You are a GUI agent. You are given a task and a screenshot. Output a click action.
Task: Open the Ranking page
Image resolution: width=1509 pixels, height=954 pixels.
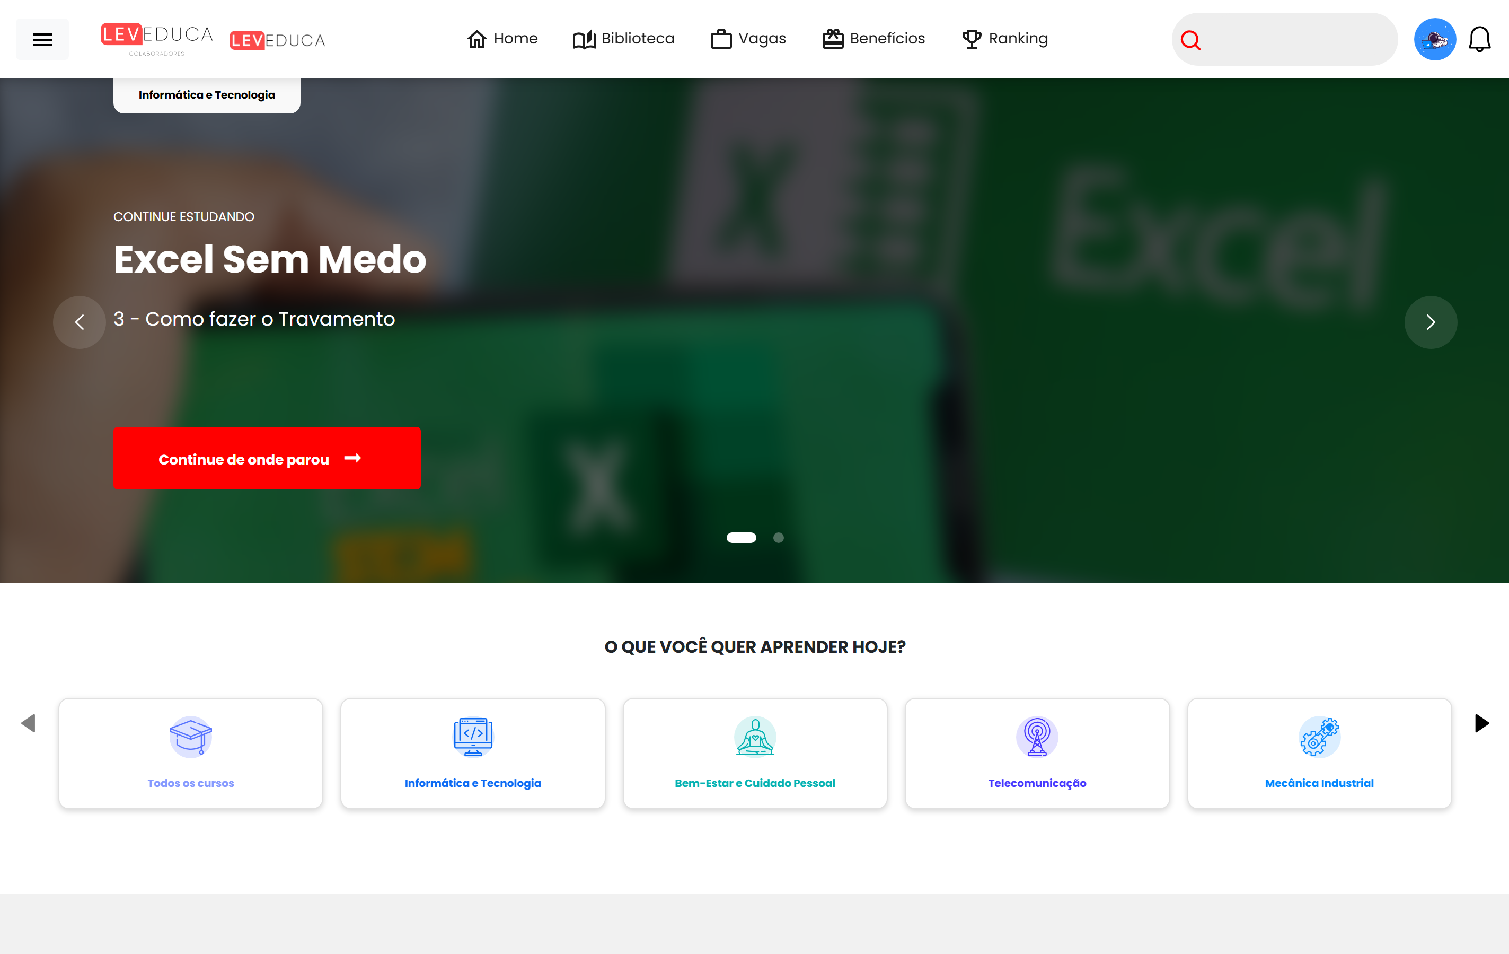pos(1005,39)
